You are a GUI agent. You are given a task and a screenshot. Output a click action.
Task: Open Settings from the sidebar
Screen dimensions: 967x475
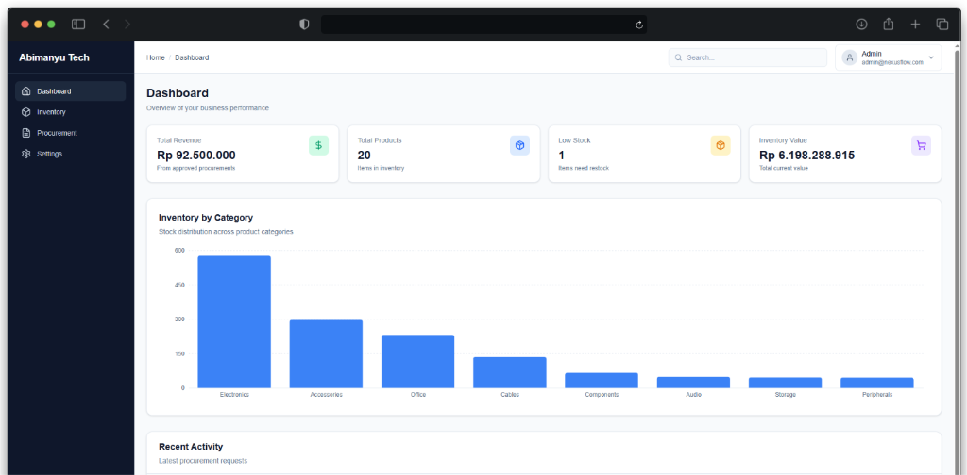pos(49,154)
